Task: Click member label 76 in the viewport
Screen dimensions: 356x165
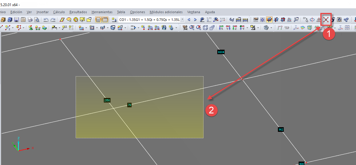Action: (129, 105)
